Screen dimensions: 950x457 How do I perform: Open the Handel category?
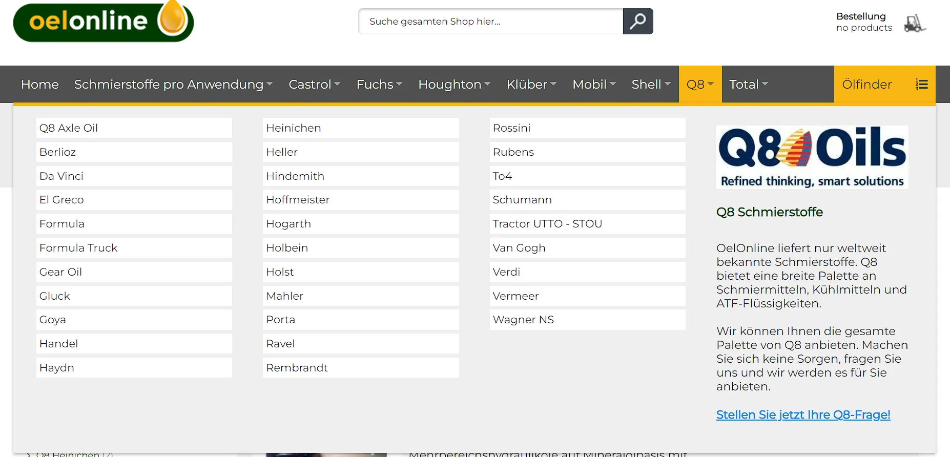coord(134,344)
